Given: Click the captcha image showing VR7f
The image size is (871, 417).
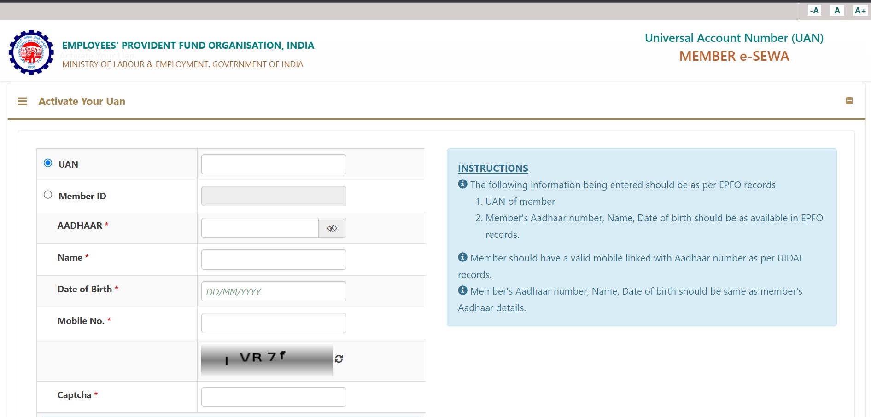Looking at the screenshot, I should 267,359.
